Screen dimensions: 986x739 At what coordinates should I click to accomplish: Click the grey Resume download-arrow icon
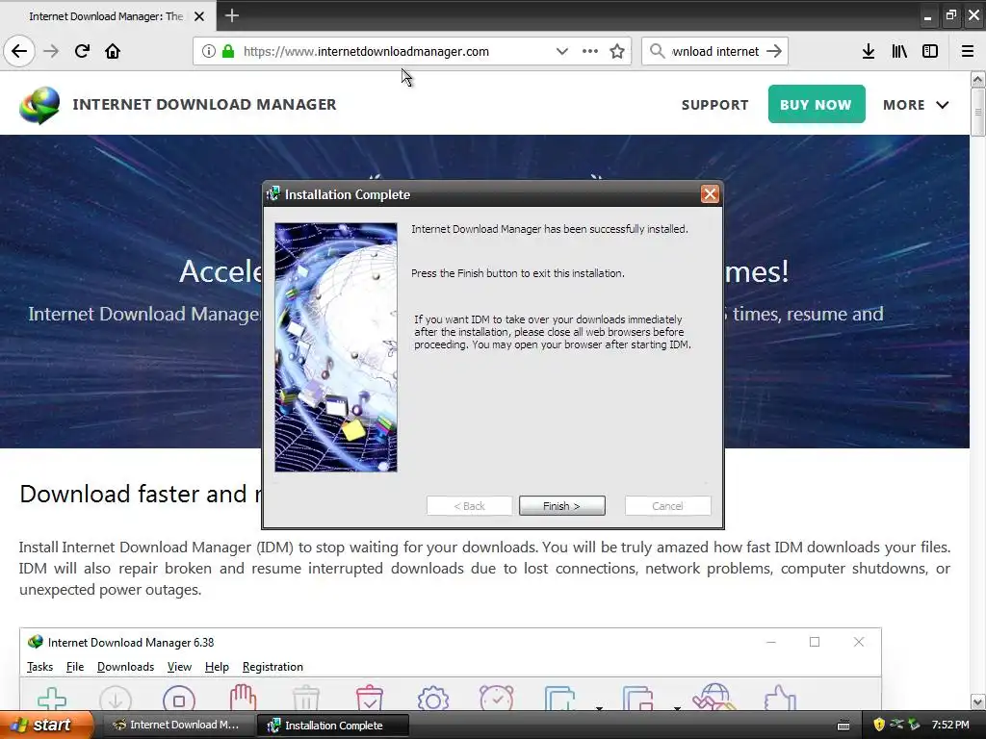[116, 699]
